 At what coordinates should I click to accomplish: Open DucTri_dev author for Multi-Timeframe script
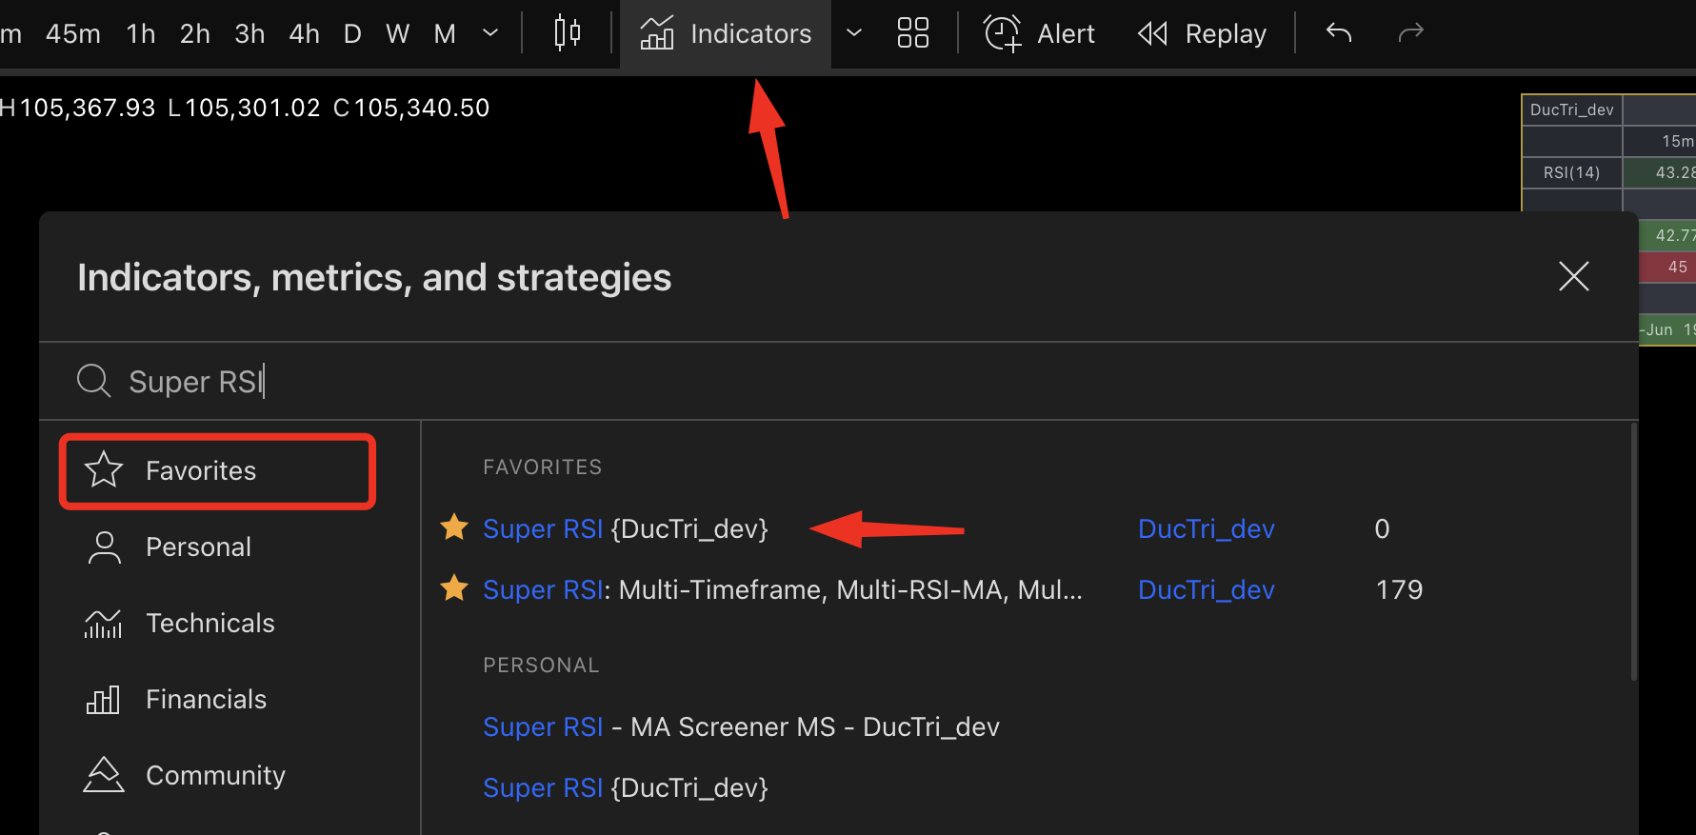click(1207, 589)
